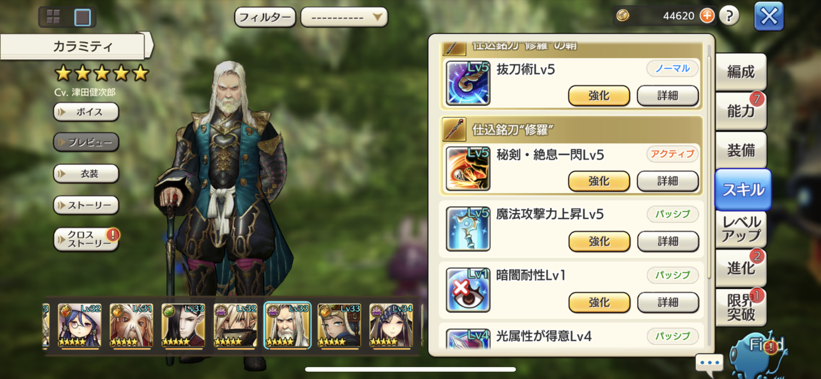This screenshot has height=379, width=821.
Task: Open 詳細 for 魔法攻撃力上昇Lv5
Action: (668, 241)
